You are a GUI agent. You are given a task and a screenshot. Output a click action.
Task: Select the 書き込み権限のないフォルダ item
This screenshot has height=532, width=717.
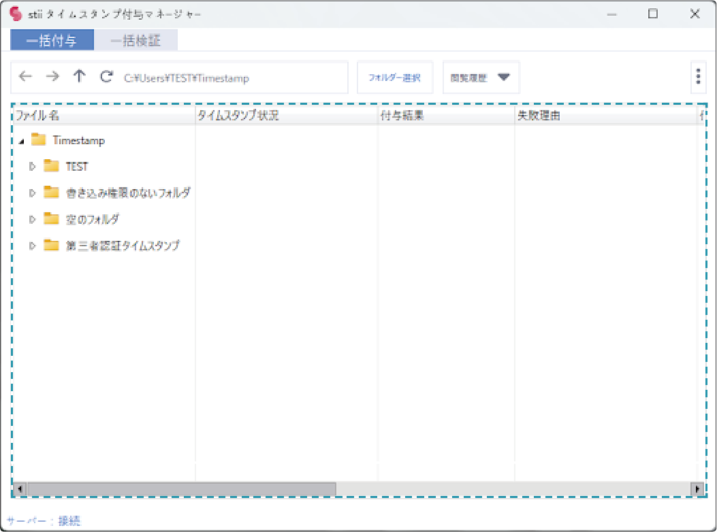[128, 193]
